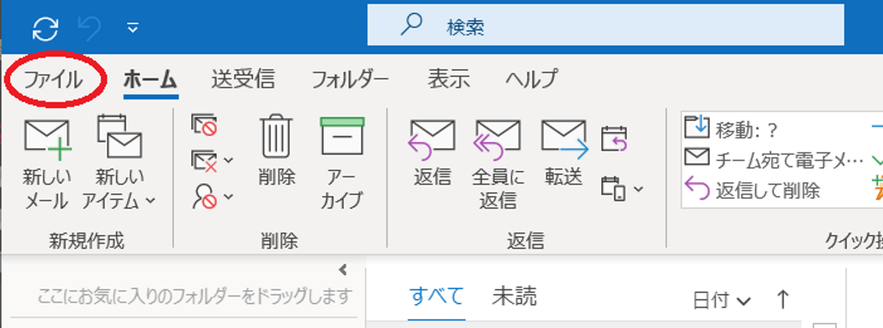
Task: Click the 転送 forward button
Action: point(564,152)
